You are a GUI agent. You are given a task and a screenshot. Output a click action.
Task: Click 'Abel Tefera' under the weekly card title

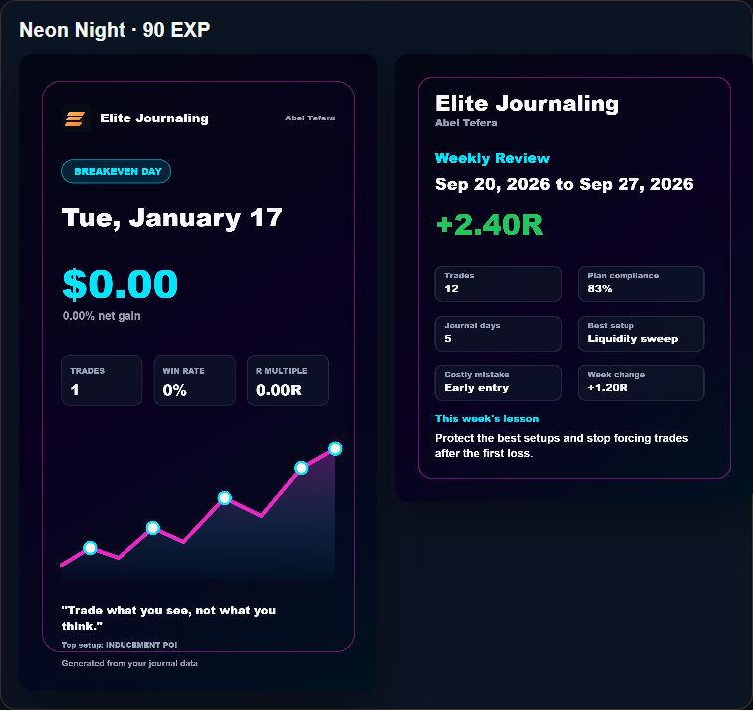click(x=466, y=123)
